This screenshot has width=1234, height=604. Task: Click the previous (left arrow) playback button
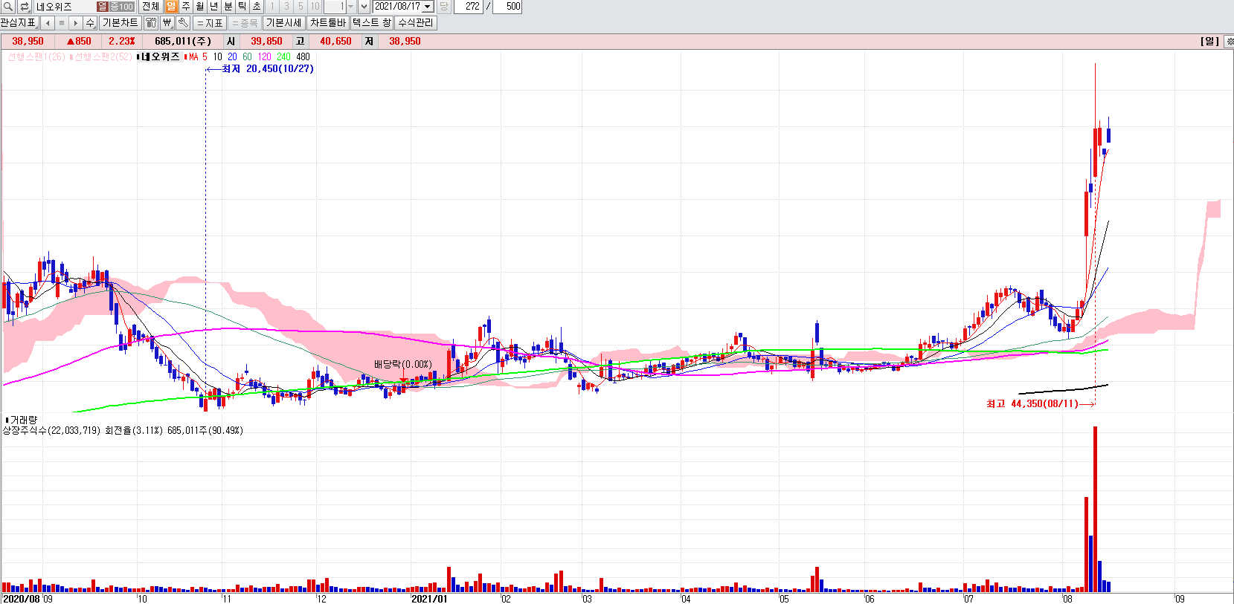click(48, 23)
